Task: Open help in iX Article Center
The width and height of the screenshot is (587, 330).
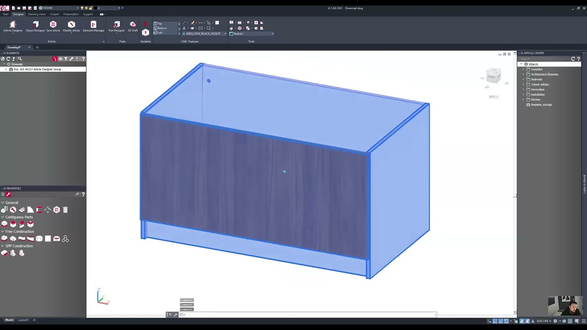Action: pos(578,59)
